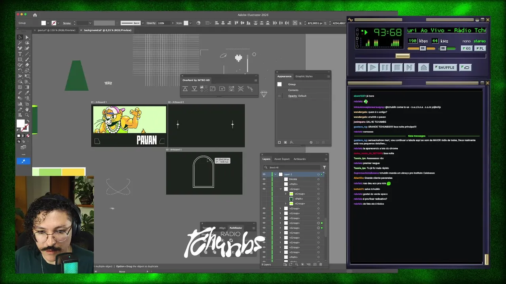
Task: Open Graphic Styles tab
Action: point(304,77)
